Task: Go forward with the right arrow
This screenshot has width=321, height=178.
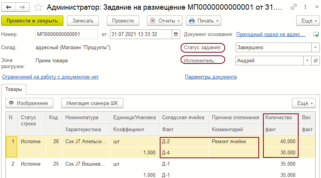Action: (22, 7)
